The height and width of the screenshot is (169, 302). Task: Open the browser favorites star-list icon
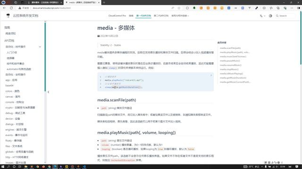pos(271,8)
